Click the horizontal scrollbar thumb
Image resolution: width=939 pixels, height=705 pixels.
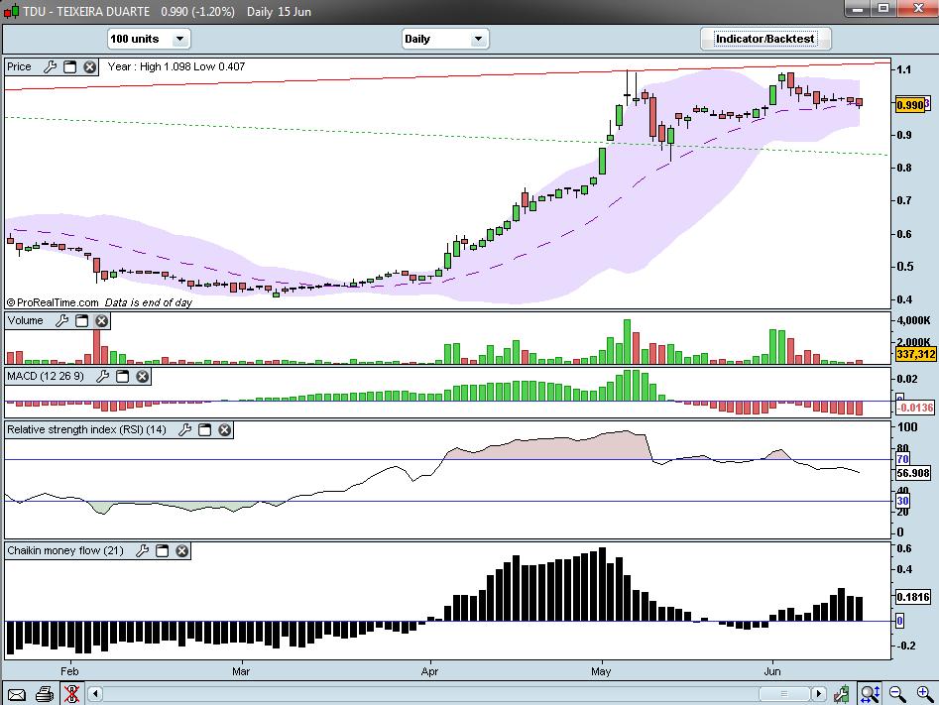pos(784,694)
